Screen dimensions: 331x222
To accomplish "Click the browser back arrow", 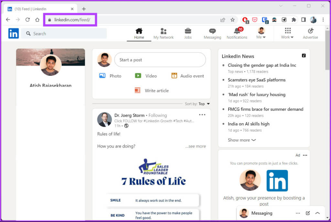I will 8,20.
